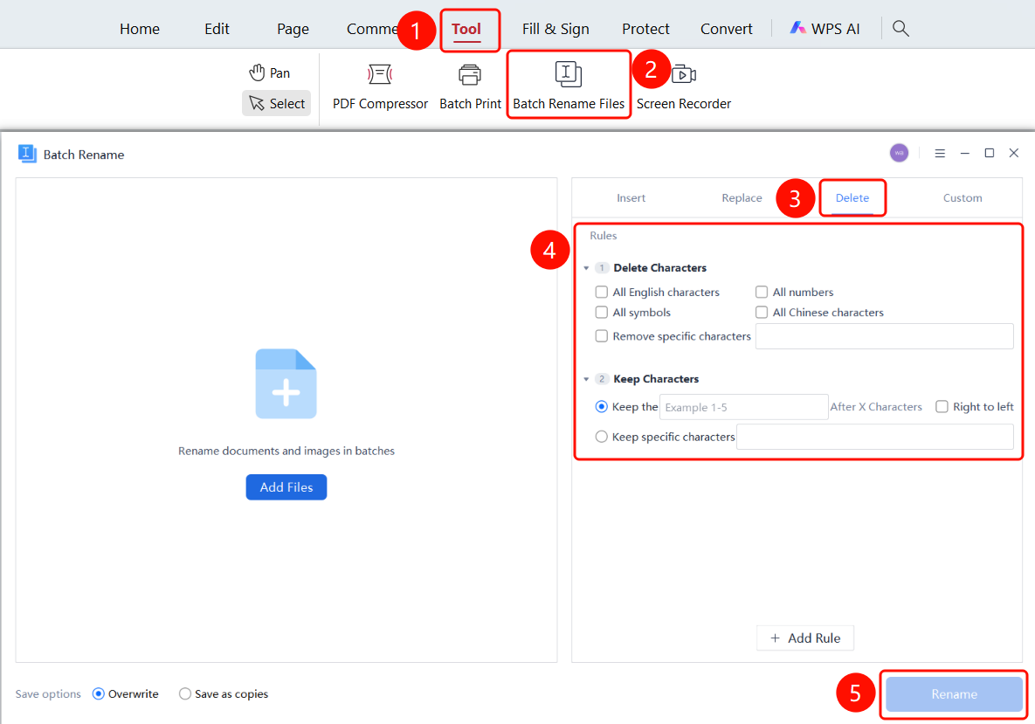Click the purple user avatar

point(899,153)
